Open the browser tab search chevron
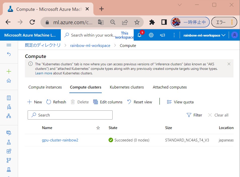This screenshot has height=177, width=240. pyautogui.click(x=180, y=5)
